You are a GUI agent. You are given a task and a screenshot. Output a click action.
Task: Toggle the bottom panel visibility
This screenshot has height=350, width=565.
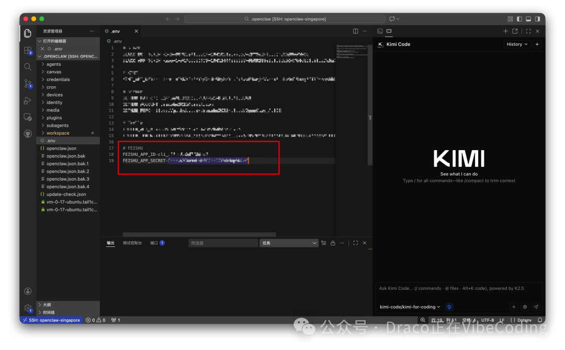527,19
